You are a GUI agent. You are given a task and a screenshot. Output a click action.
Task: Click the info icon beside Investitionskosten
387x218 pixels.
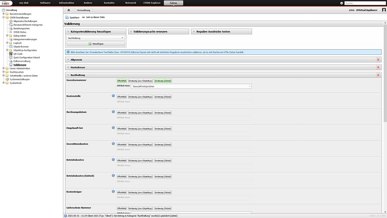[113, 144]
